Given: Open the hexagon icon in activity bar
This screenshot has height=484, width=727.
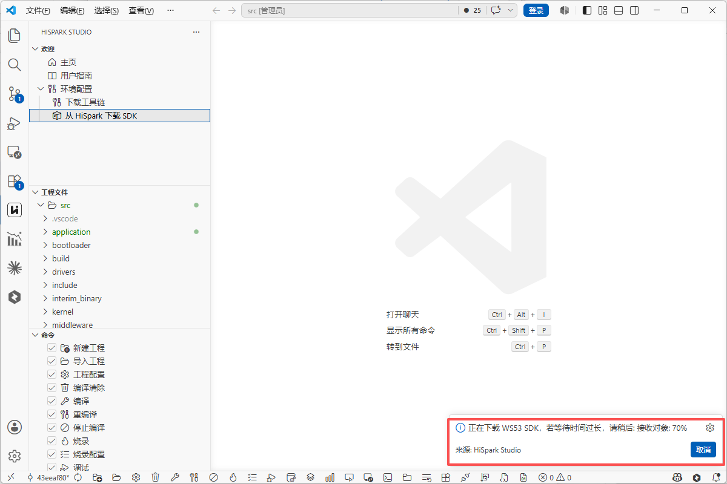Looking at the screenshot, I should point(15,297).
